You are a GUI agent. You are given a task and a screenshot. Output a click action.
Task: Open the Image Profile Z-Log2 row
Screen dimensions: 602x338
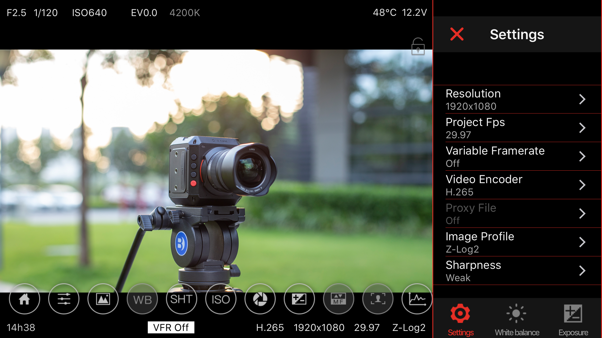pyautogui.click(x=517, y=242)
